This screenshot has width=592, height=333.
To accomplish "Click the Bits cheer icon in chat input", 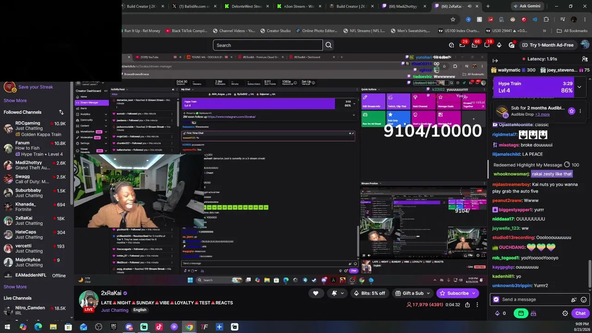I will click(x=574, y=300).
